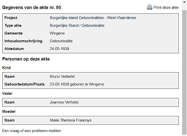Click the 'Type akte' field label
Screen dimensions: 187x136
tap(13, 25)
